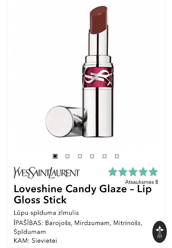This screenshot has height=248, width=172.
Task: Click the fifth rating star
Action: (153, 172)
